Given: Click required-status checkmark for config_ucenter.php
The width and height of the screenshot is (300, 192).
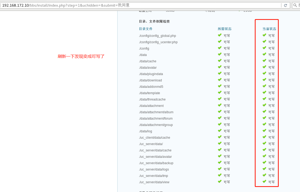Looking at the screenshot, I should (220, 41).
